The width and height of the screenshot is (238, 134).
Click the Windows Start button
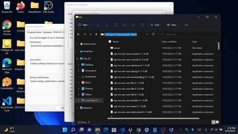click(65, 130)
